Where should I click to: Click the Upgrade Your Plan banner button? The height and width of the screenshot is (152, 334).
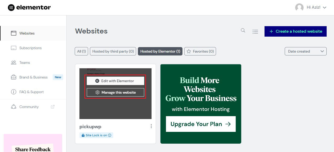pos(201,124)
